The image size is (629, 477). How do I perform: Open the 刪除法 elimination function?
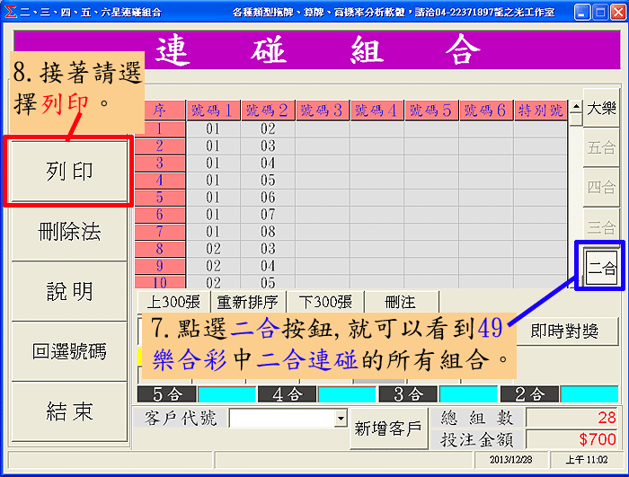coord(69,232)
